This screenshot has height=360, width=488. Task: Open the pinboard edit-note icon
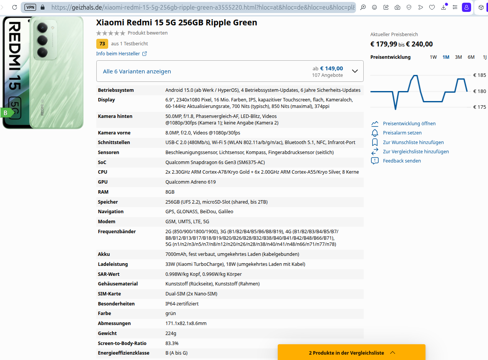[x=386, y=7]
